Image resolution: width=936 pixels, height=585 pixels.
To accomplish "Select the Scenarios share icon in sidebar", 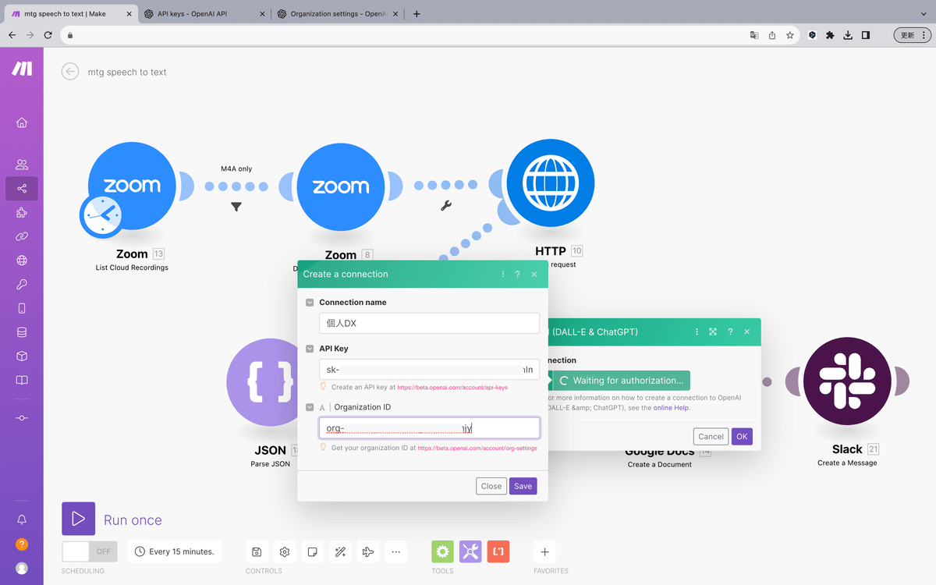I will [x=22, y=189].
